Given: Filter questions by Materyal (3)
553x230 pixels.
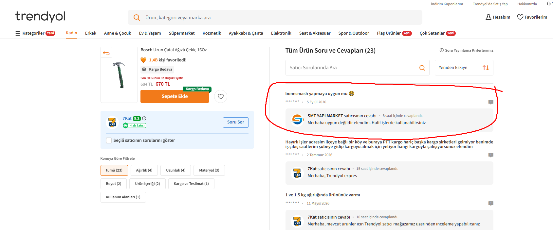Looking at the screenshot, I should 209,171.
